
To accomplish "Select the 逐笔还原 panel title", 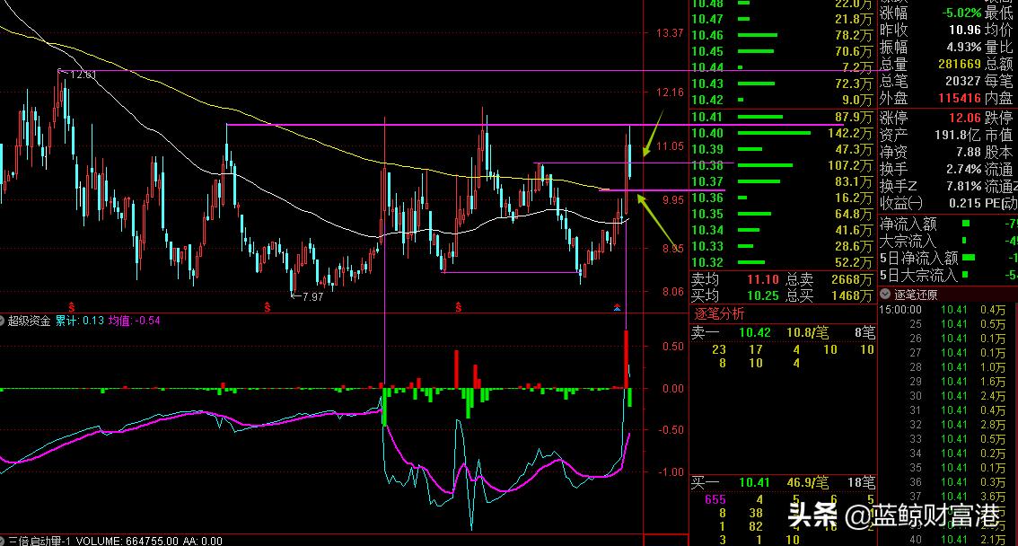I will [916, 295].
